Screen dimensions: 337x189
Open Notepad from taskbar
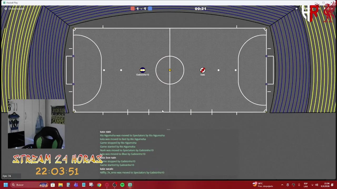click(x=83, y=185)
